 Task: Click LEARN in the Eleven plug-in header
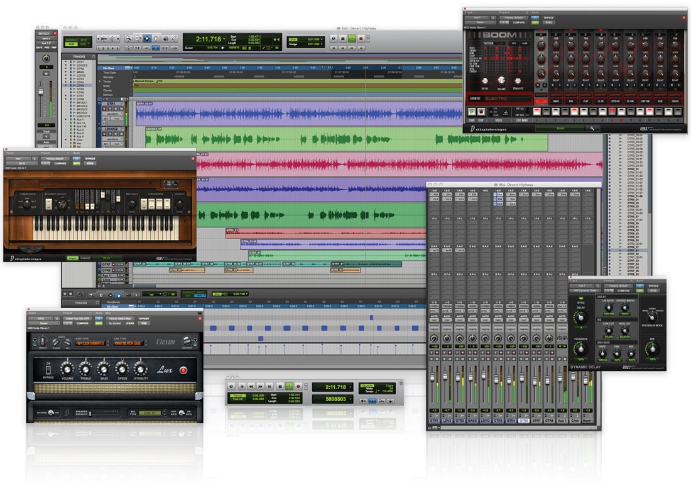(129, 323)
